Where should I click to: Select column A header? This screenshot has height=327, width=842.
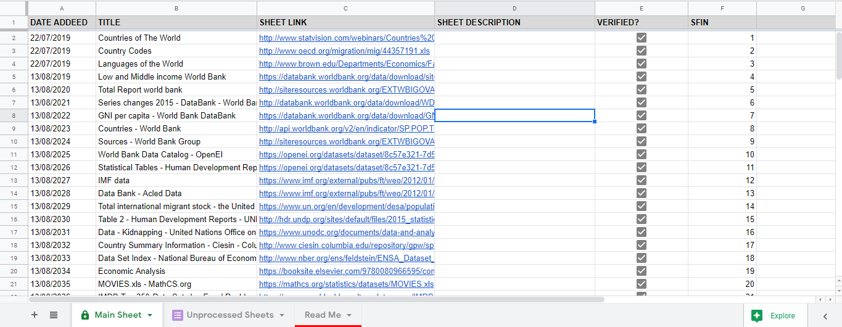click(62, 8)
